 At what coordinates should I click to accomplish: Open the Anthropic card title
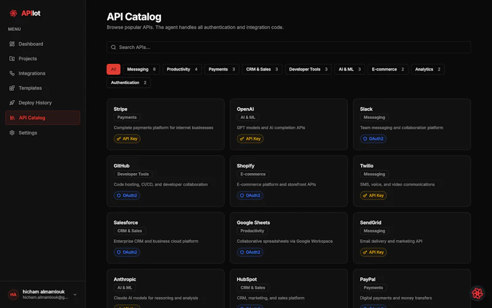(125, 279)
